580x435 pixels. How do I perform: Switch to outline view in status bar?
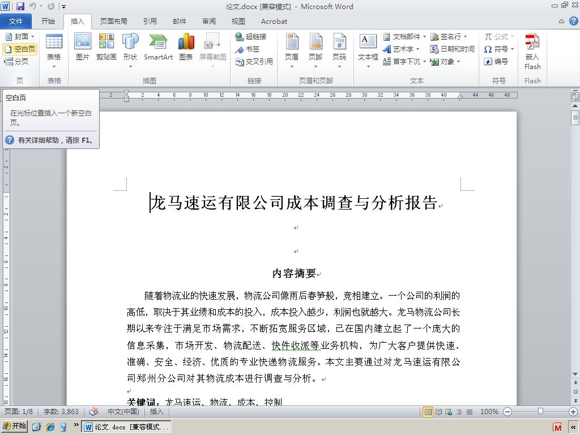[459, 412]
